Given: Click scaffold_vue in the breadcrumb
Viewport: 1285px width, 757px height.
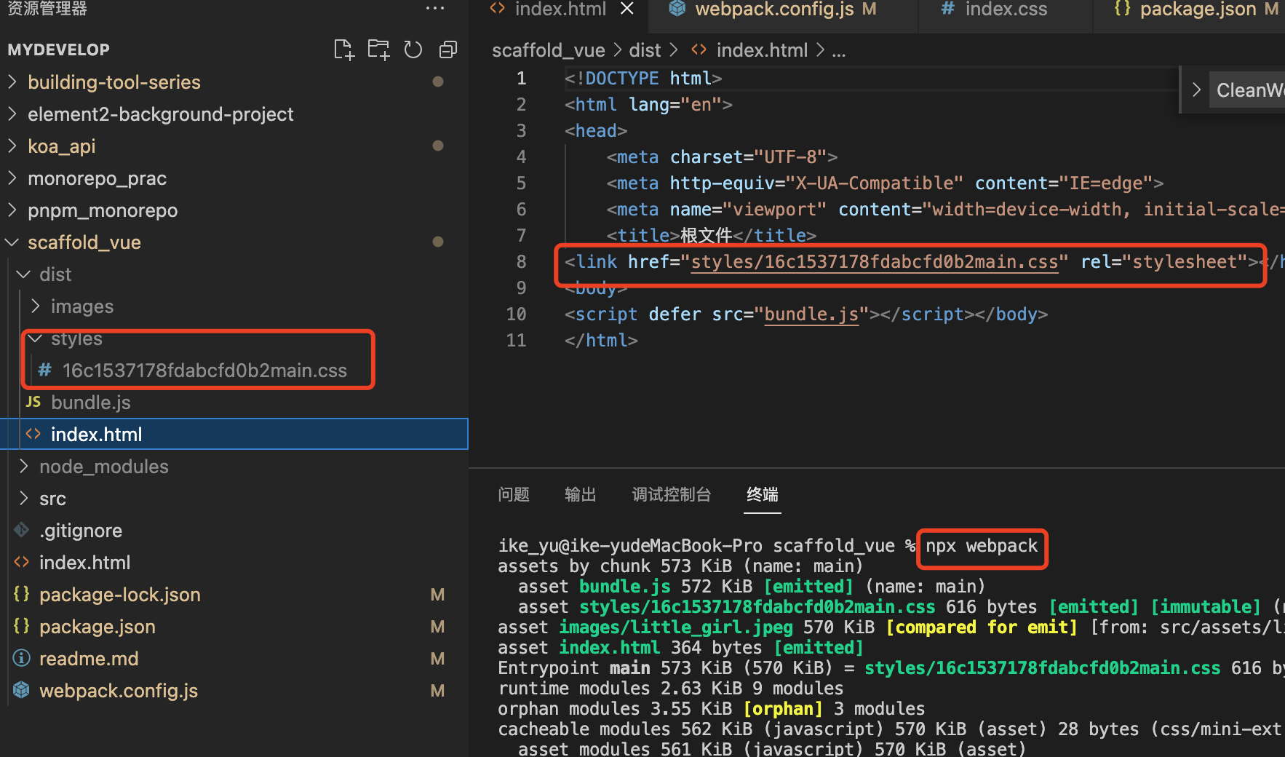Looking at the screenshot, I should pyautogui.click(x=548, y=50).
